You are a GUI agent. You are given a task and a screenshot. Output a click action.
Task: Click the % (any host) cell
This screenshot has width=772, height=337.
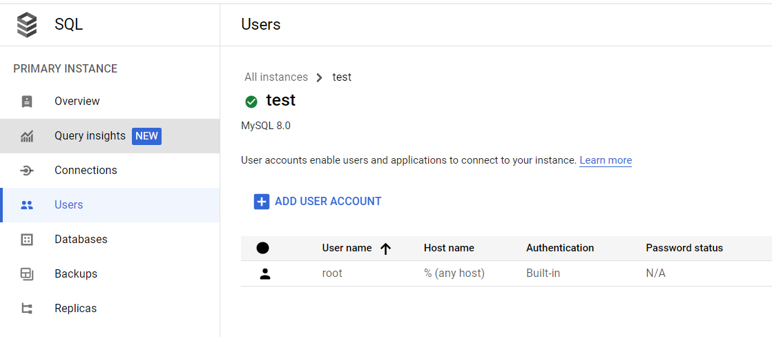coord(454,273)
